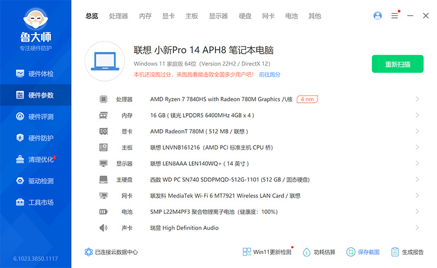Click the 生成报告 clipboard icon

[x=395, y=252]
